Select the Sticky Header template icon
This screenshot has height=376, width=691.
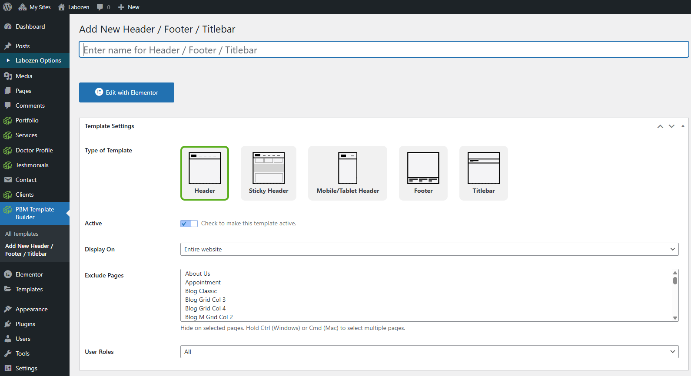269,168
